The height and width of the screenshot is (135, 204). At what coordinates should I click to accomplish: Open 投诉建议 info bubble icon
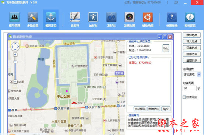tap(190, 20)
